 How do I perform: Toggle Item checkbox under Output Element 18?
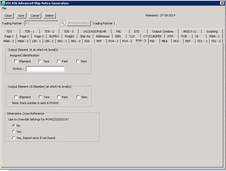click(78, 97)
